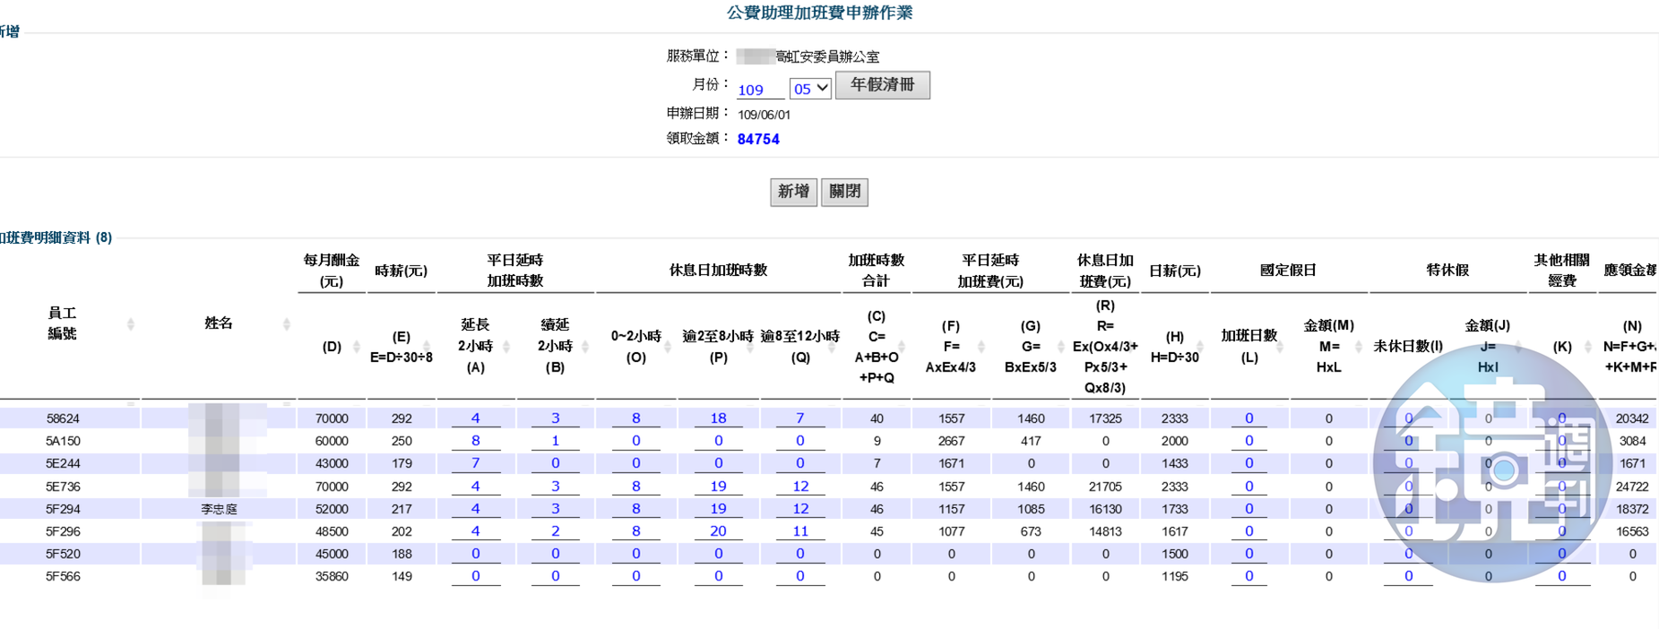Click the 年假清冊 button

882,85
